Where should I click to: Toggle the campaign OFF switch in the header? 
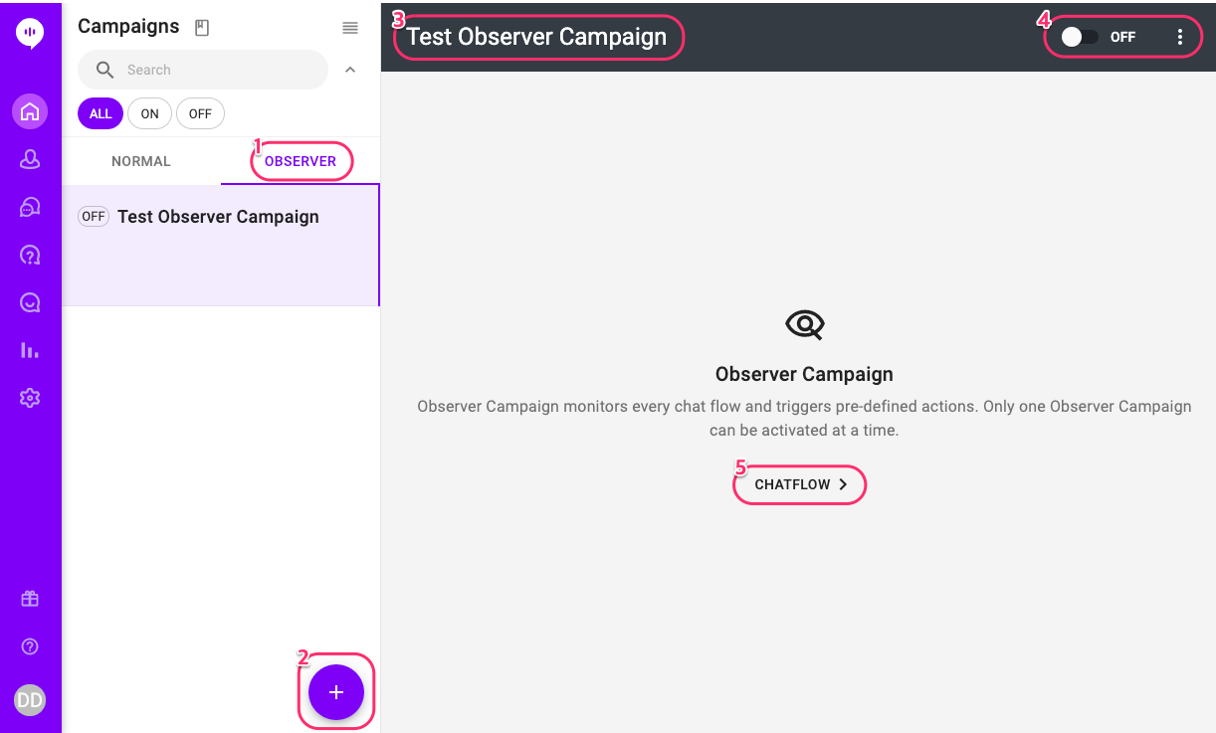[1080, 37]
